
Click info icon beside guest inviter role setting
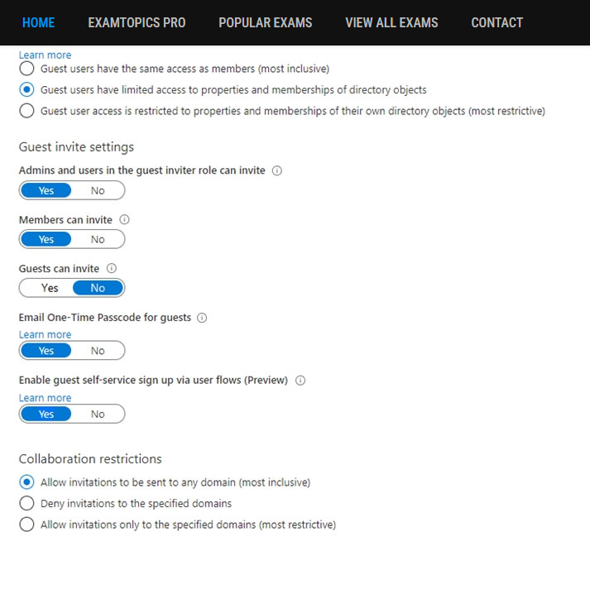click(277, 170)
